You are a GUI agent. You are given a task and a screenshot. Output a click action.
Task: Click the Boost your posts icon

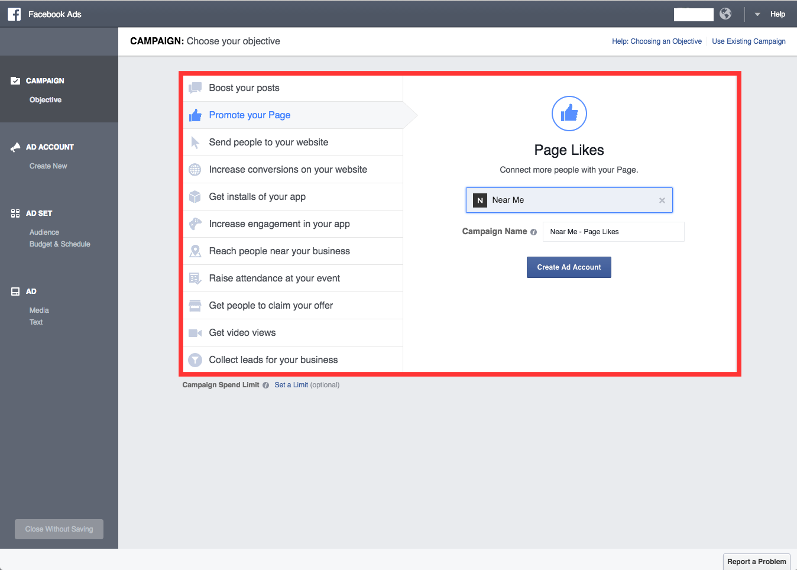click(195, 88)
